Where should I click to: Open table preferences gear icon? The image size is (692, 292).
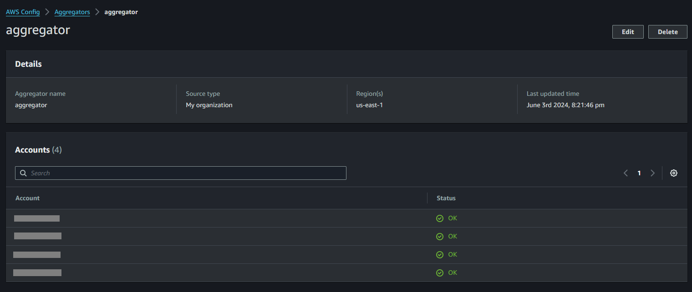[x=674, y=173]
